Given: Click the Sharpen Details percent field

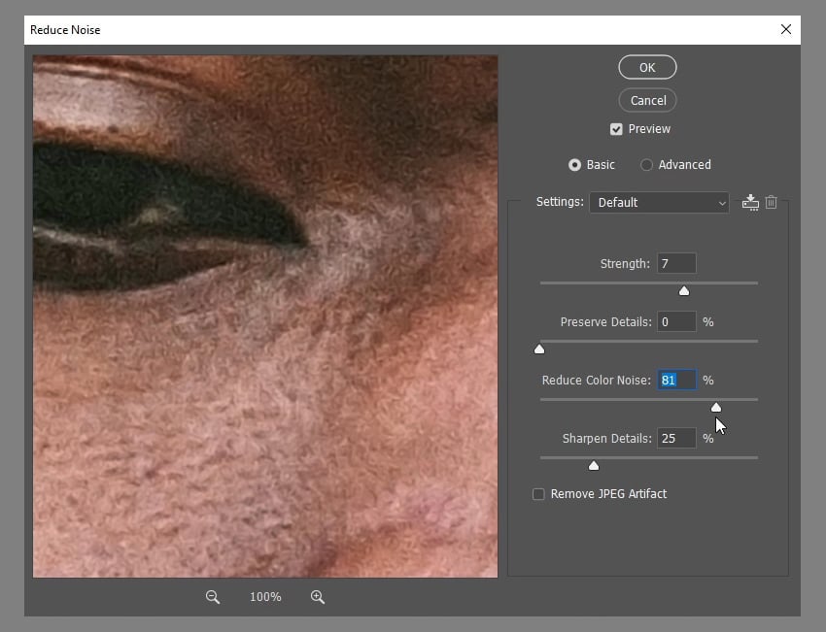Looking at the screenshot, I should click(676, 438).
